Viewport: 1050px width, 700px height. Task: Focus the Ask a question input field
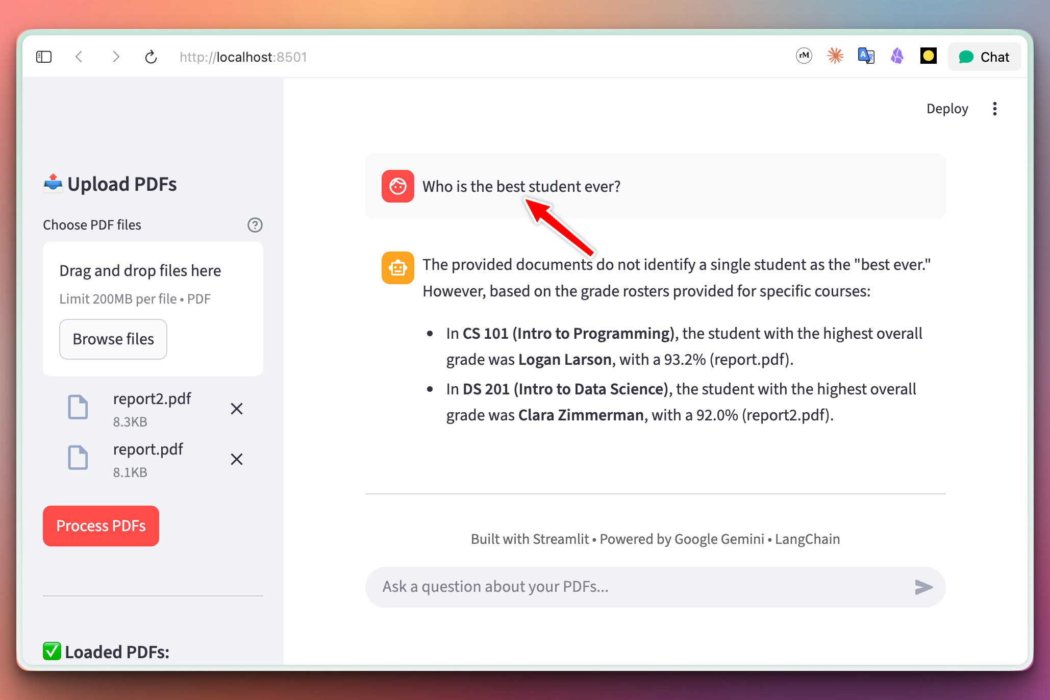[643, 587]
